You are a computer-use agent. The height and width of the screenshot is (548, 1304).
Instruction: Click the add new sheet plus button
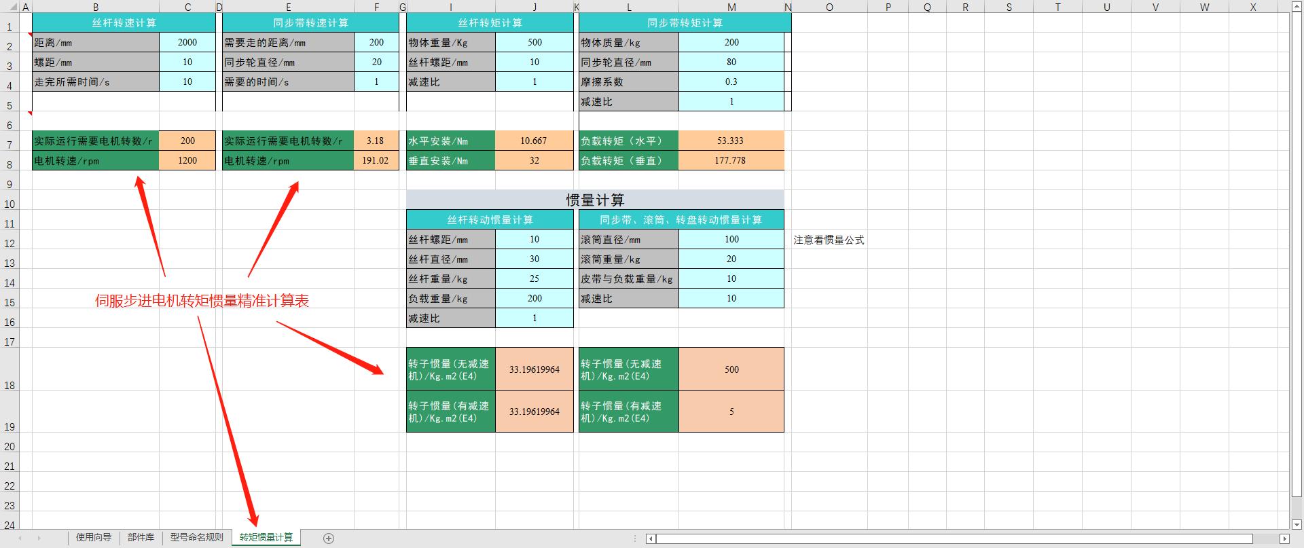329,538
